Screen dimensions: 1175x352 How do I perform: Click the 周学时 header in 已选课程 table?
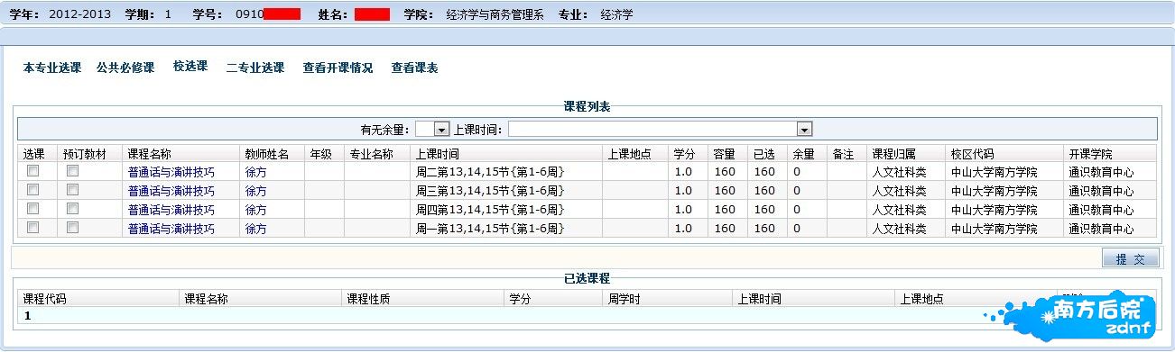pos(625,299)
